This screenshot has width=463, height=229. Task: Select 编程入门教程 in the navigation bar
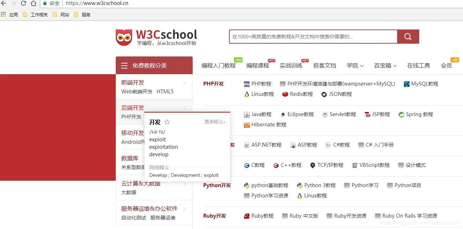218,65
